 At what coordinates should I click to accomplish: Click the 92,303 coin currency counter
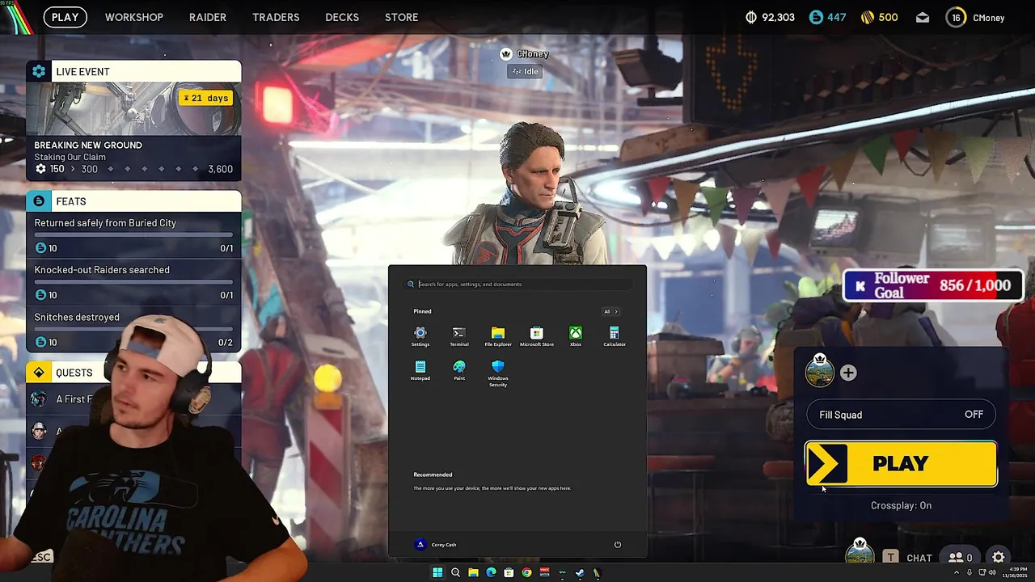coord(770,17)
